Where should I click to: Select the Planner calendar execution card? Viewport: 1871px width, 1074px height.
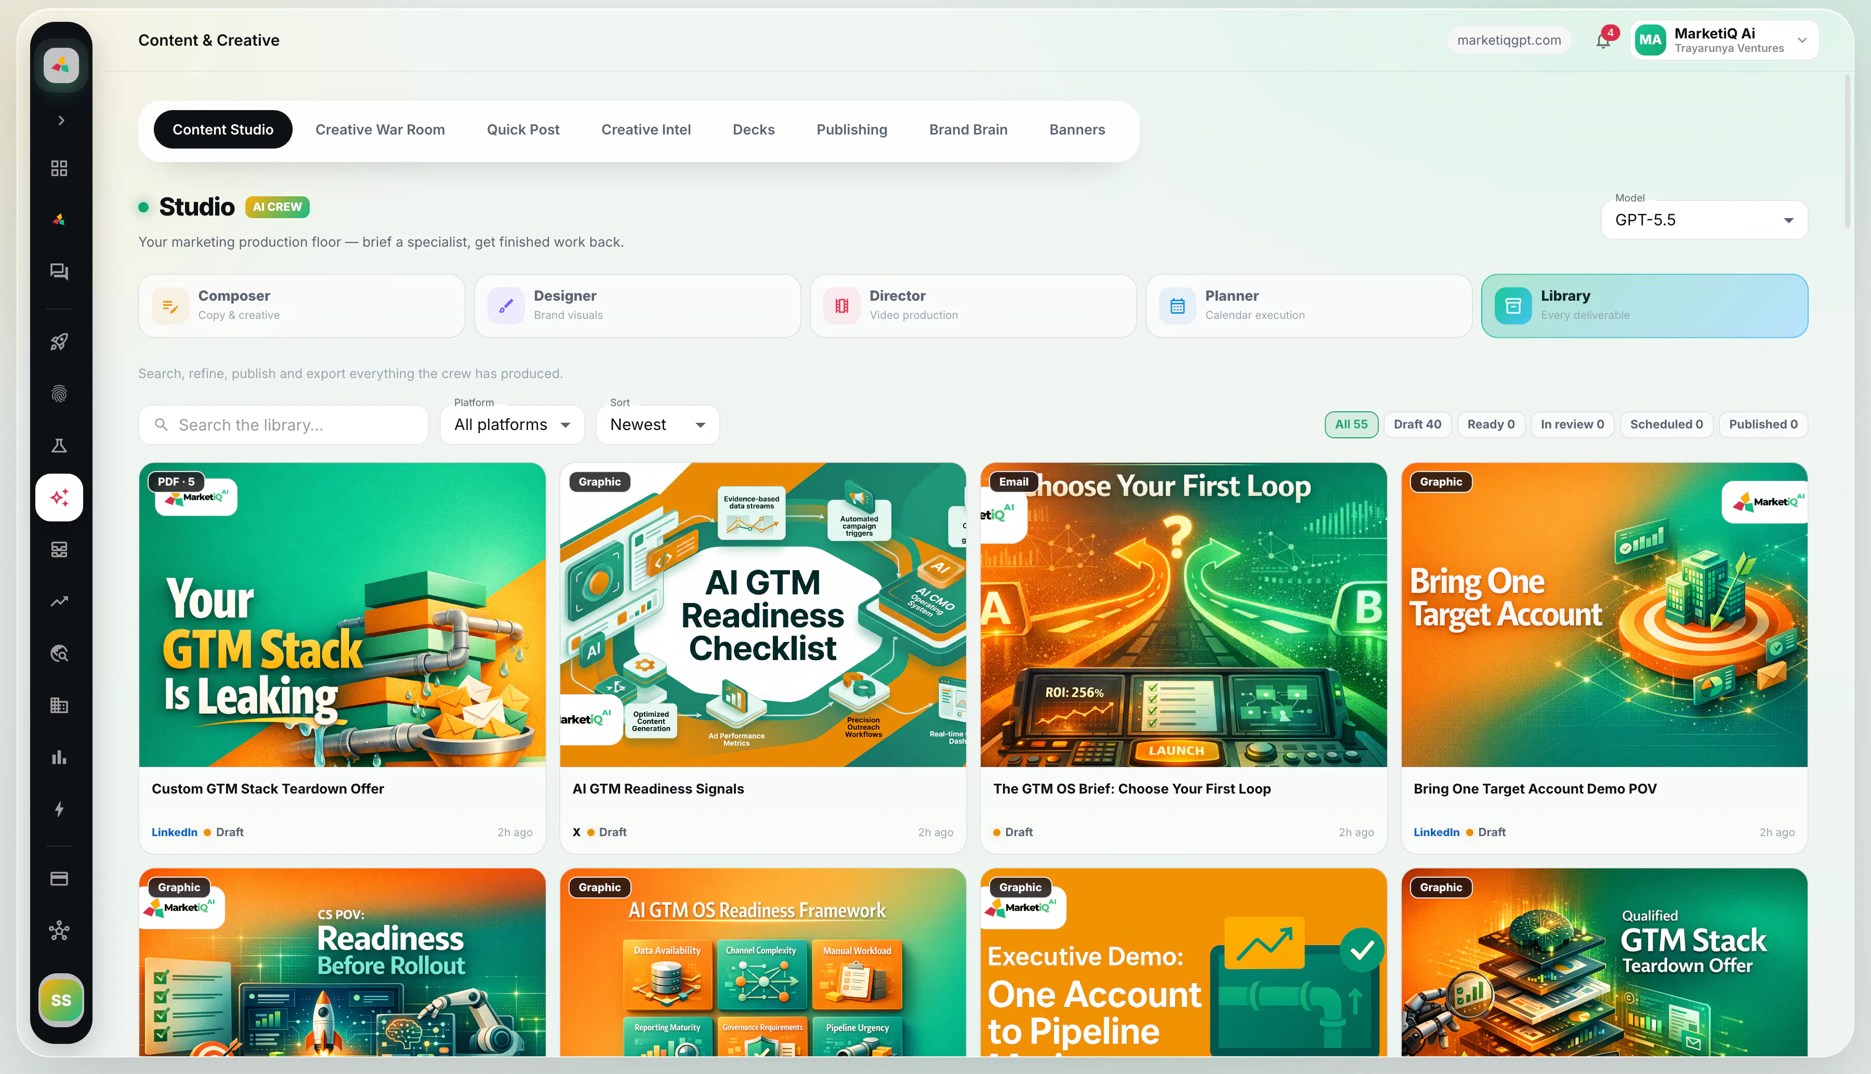click(x=1309, y=306)
